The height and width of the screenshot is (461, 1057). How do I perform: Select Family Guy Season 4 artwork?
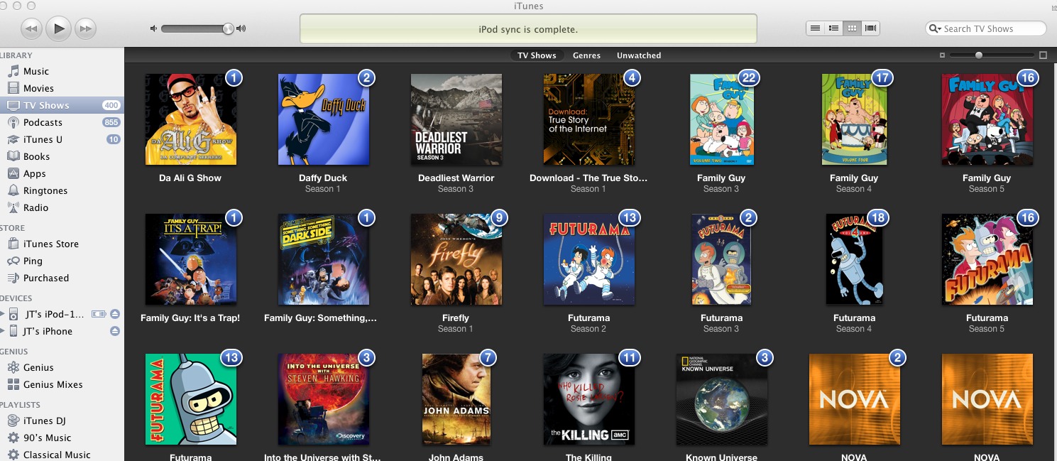pos(854,119)
